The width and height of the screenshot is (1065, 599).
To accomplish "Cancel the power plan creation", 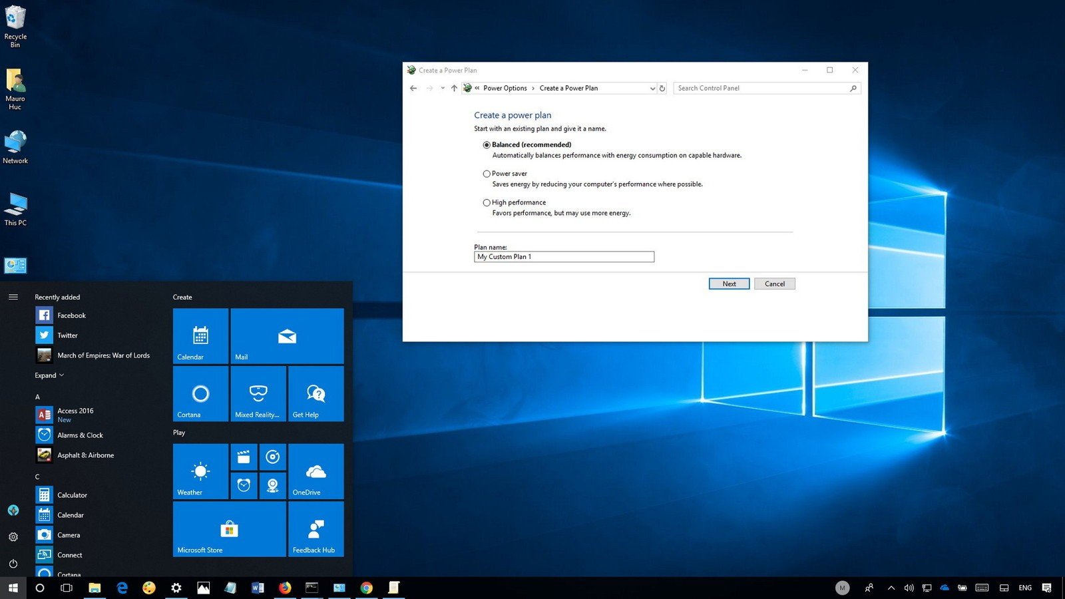I will point(774,284).
